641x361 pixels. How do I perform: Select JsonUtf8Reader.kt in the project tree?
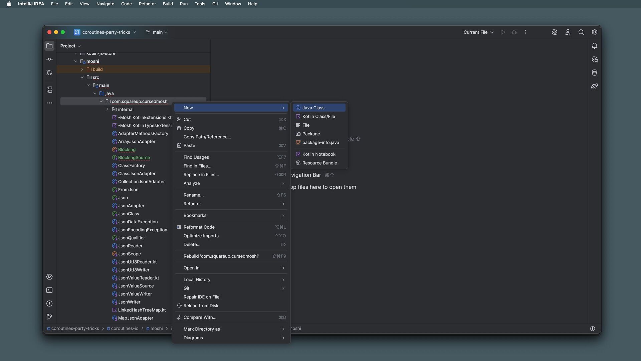click(137, 262)
